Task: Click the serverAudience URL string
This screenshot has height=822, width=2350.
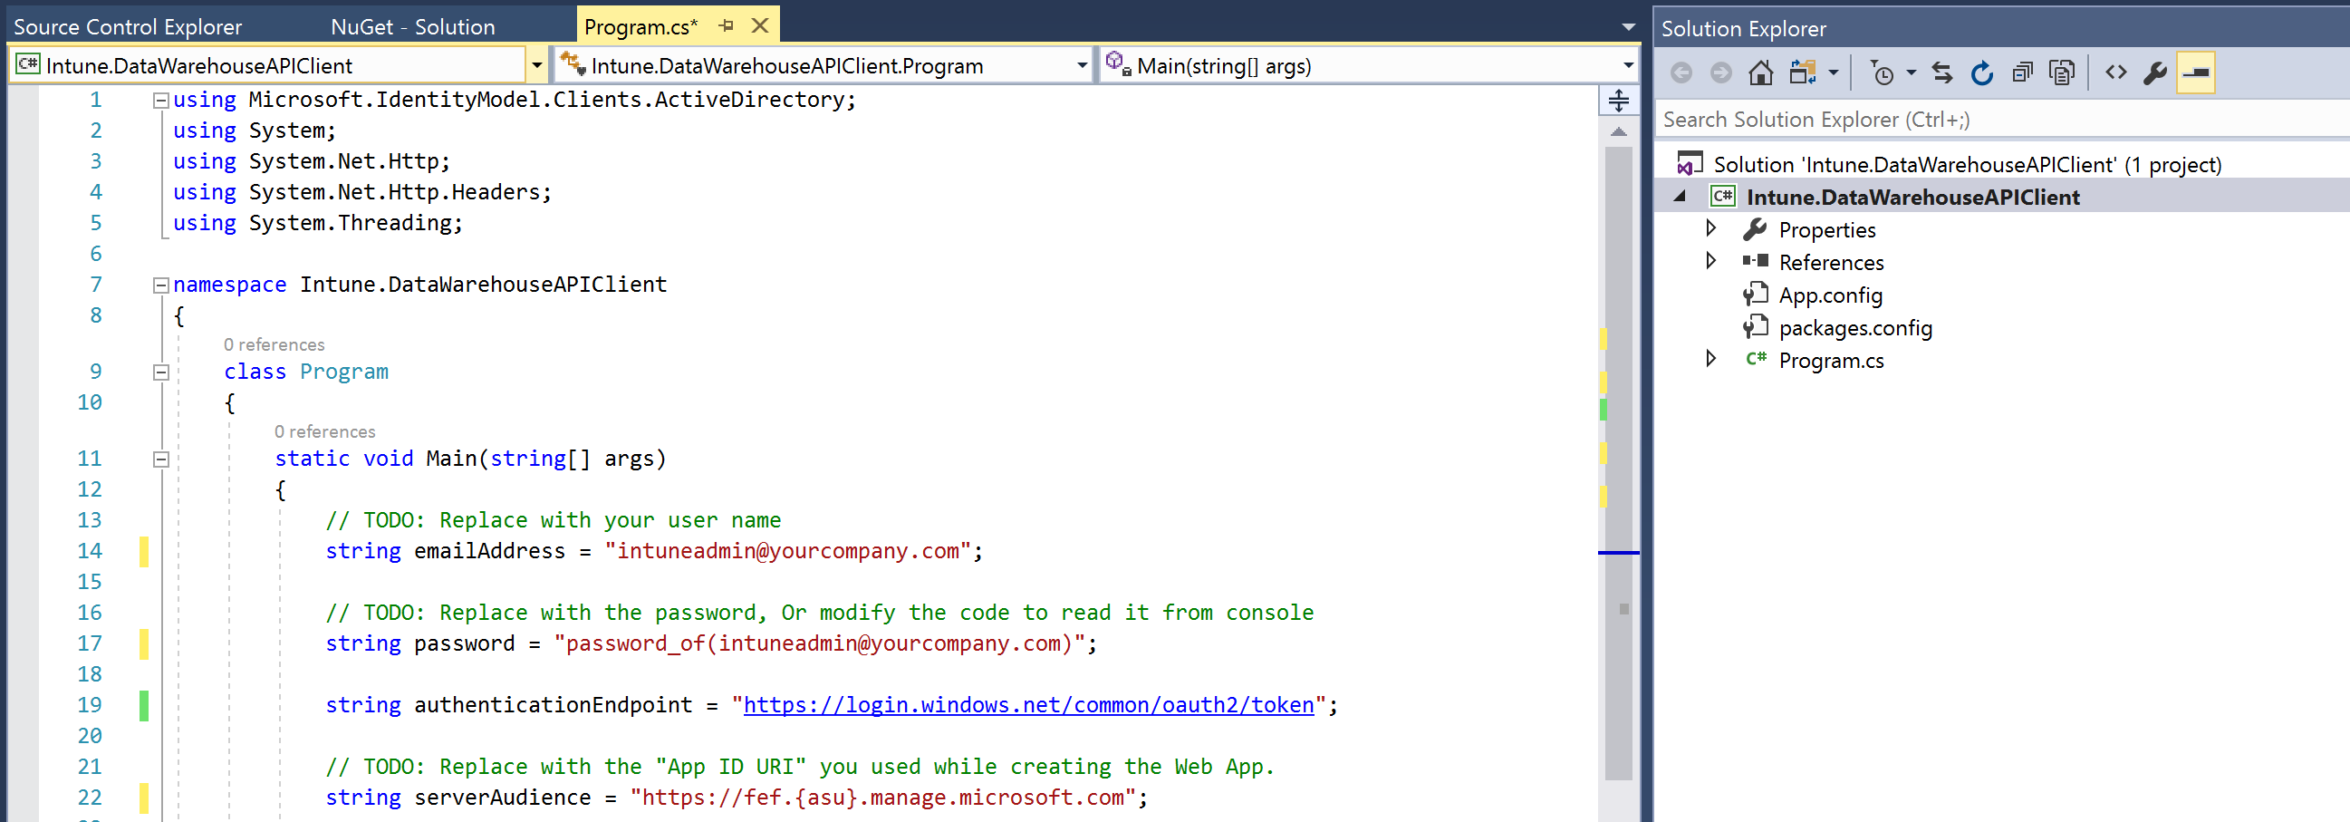Action: coord(883,798)
